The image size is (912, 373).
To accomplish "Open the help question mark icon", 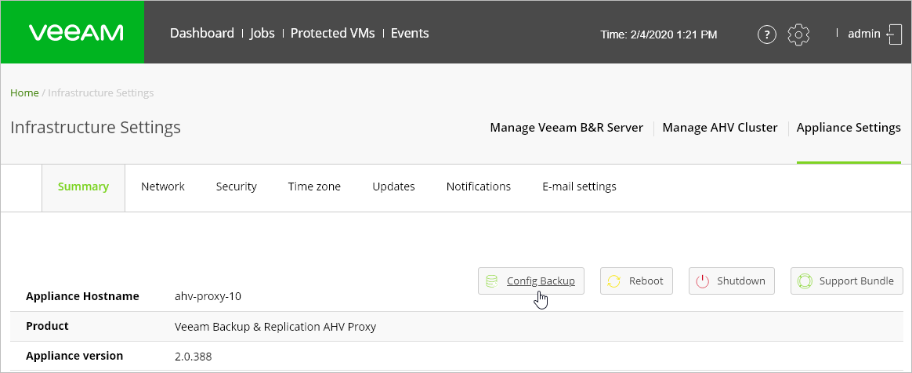I will coord(767,34).
